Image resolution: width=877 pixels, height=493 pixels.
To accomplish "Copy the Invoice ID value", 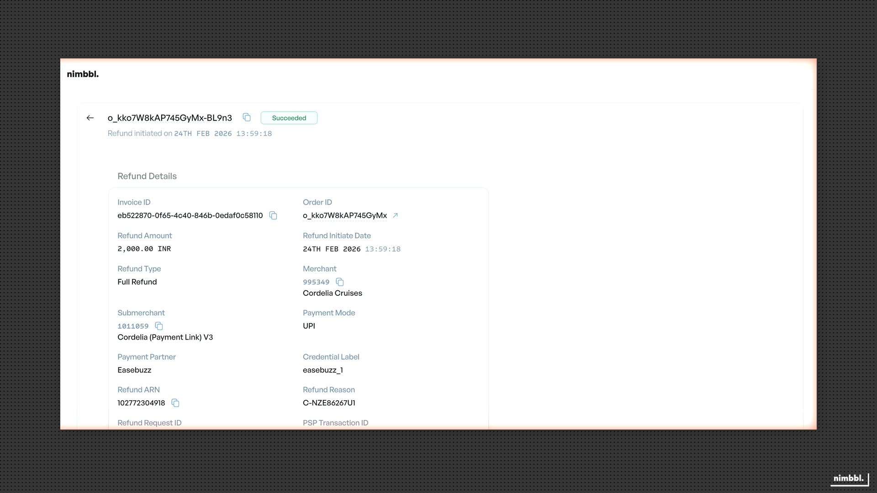I will (273, 215).
